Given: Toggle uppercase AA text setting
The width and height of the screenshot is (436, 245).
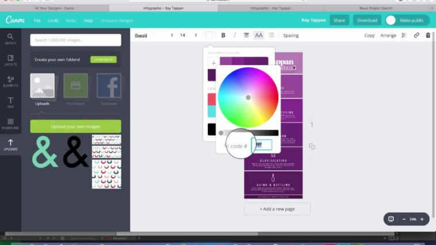Looking at the screenshot, I should click(x=259, y=36).
